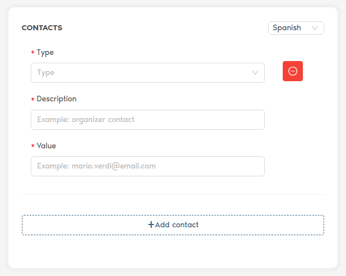The image size is (346, 276).
Task: Click the Type field label
Action: 45,53
